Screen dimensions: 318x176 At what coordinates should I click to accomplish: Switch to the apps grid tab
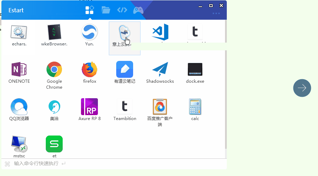pos(89,10)
